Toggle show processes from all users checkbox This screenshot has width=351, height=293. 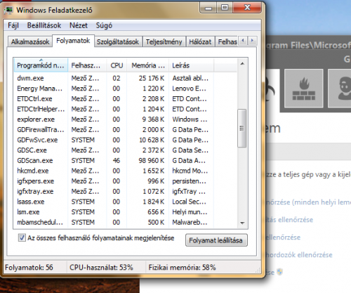22,238
